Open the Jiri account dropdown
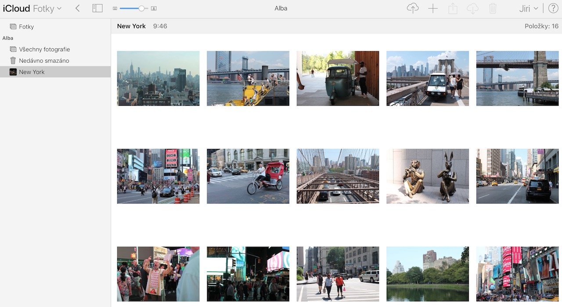The image size is (562, 307). coord(528,8)
